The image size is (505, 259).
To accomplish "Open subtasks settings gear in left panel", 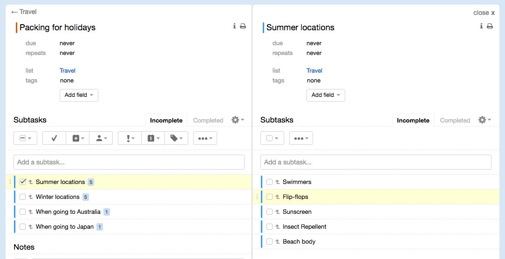I will tap(238, 120).
